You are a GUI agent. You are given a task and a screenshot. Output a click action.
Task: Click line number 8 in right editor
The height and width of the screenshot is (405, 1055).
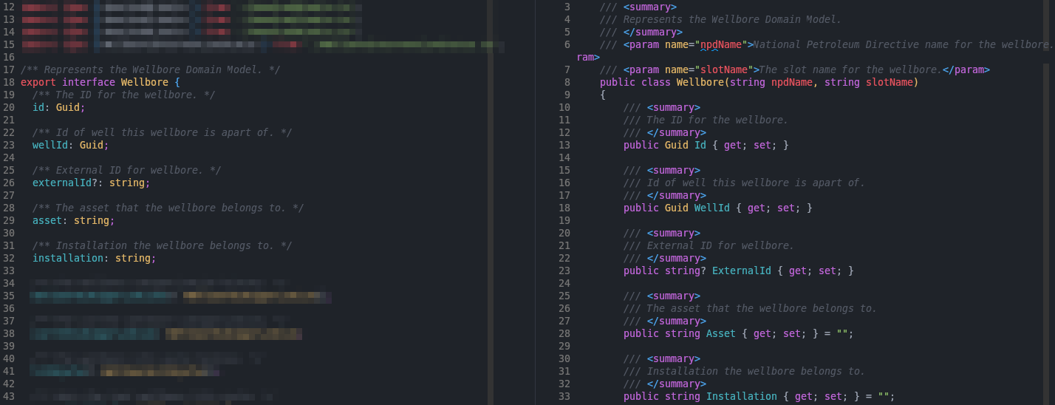click(x=567, y=82)
